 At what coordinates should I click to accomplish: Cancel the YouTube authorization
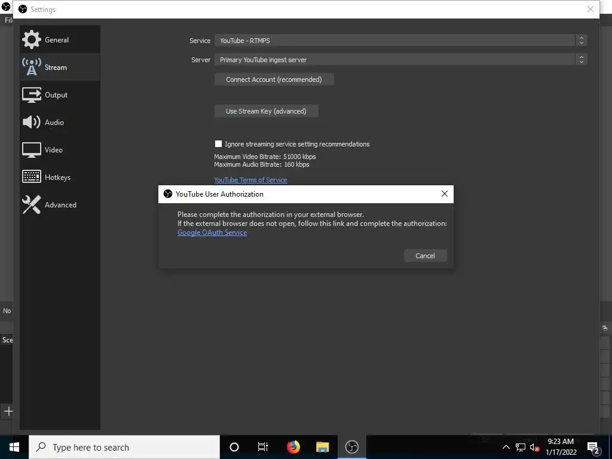(425, 256)
